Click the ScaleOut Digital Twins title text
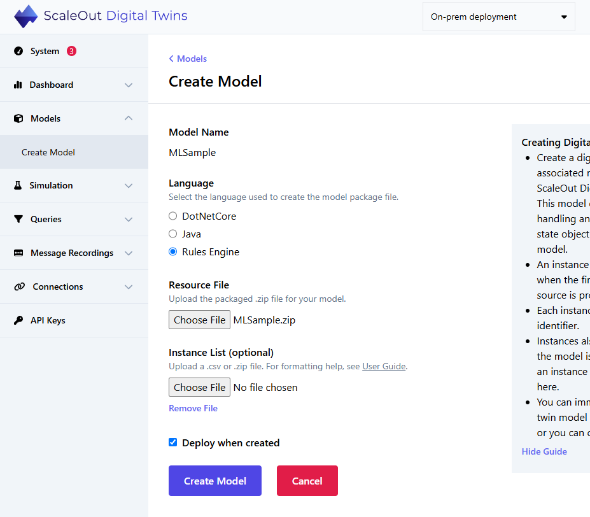Screen dimensions: 590x517 click(x=115, y=16)
